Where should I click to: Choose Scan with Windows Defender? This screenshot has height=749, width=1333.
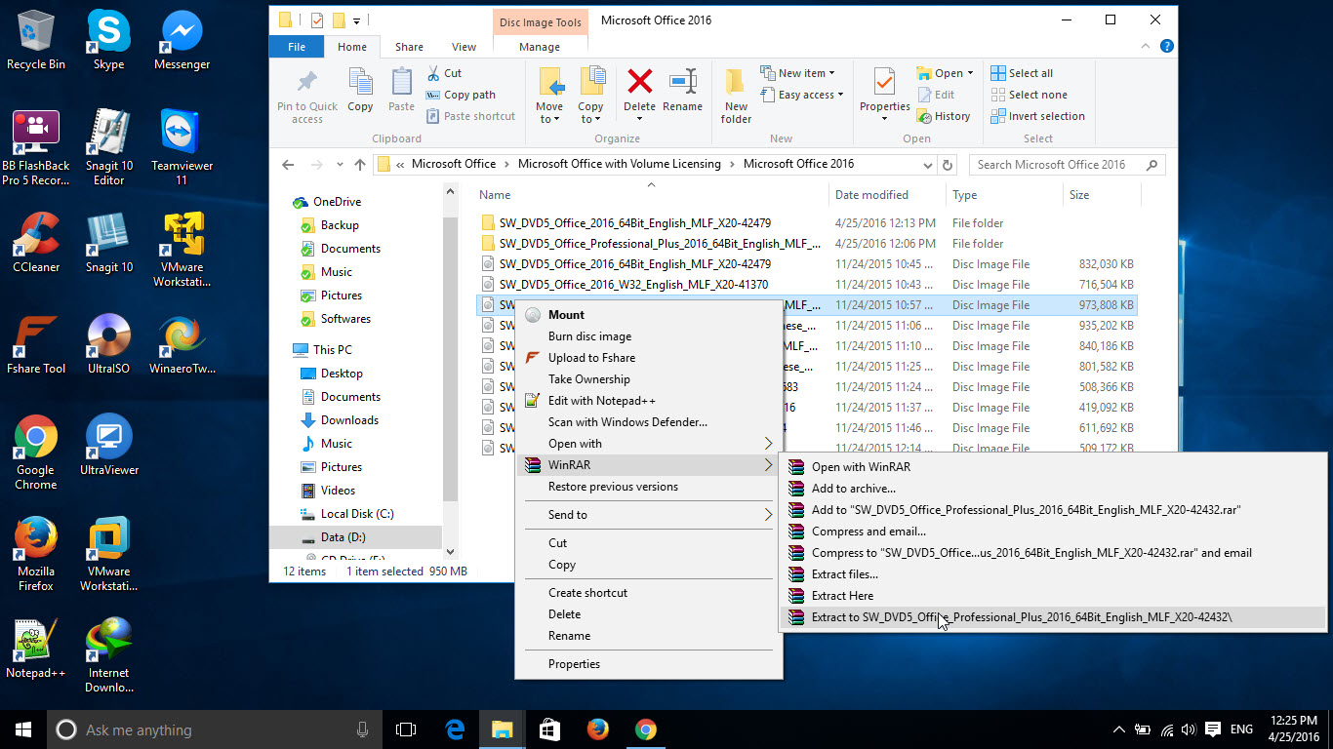coord(650,422)
